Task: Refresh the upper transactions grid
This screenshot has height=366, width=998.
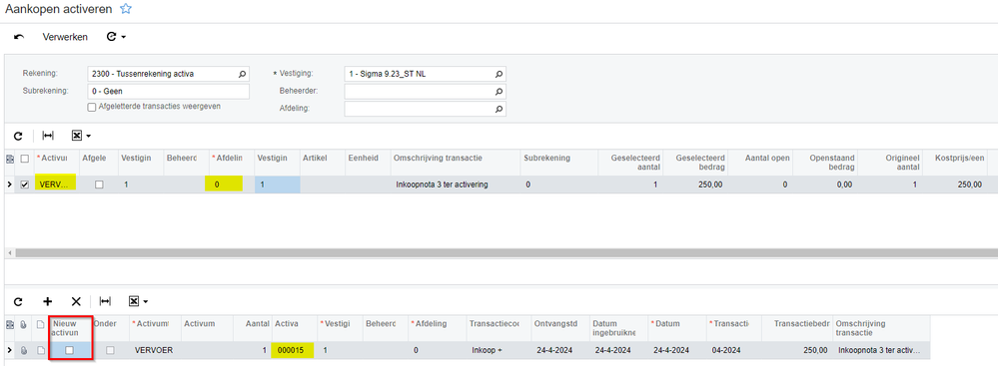Action: click(x=18, y=136)
